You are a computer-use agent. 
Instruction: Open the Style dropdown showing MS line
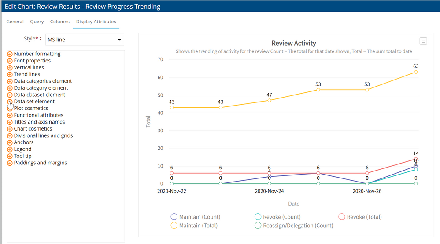point(85,40)
